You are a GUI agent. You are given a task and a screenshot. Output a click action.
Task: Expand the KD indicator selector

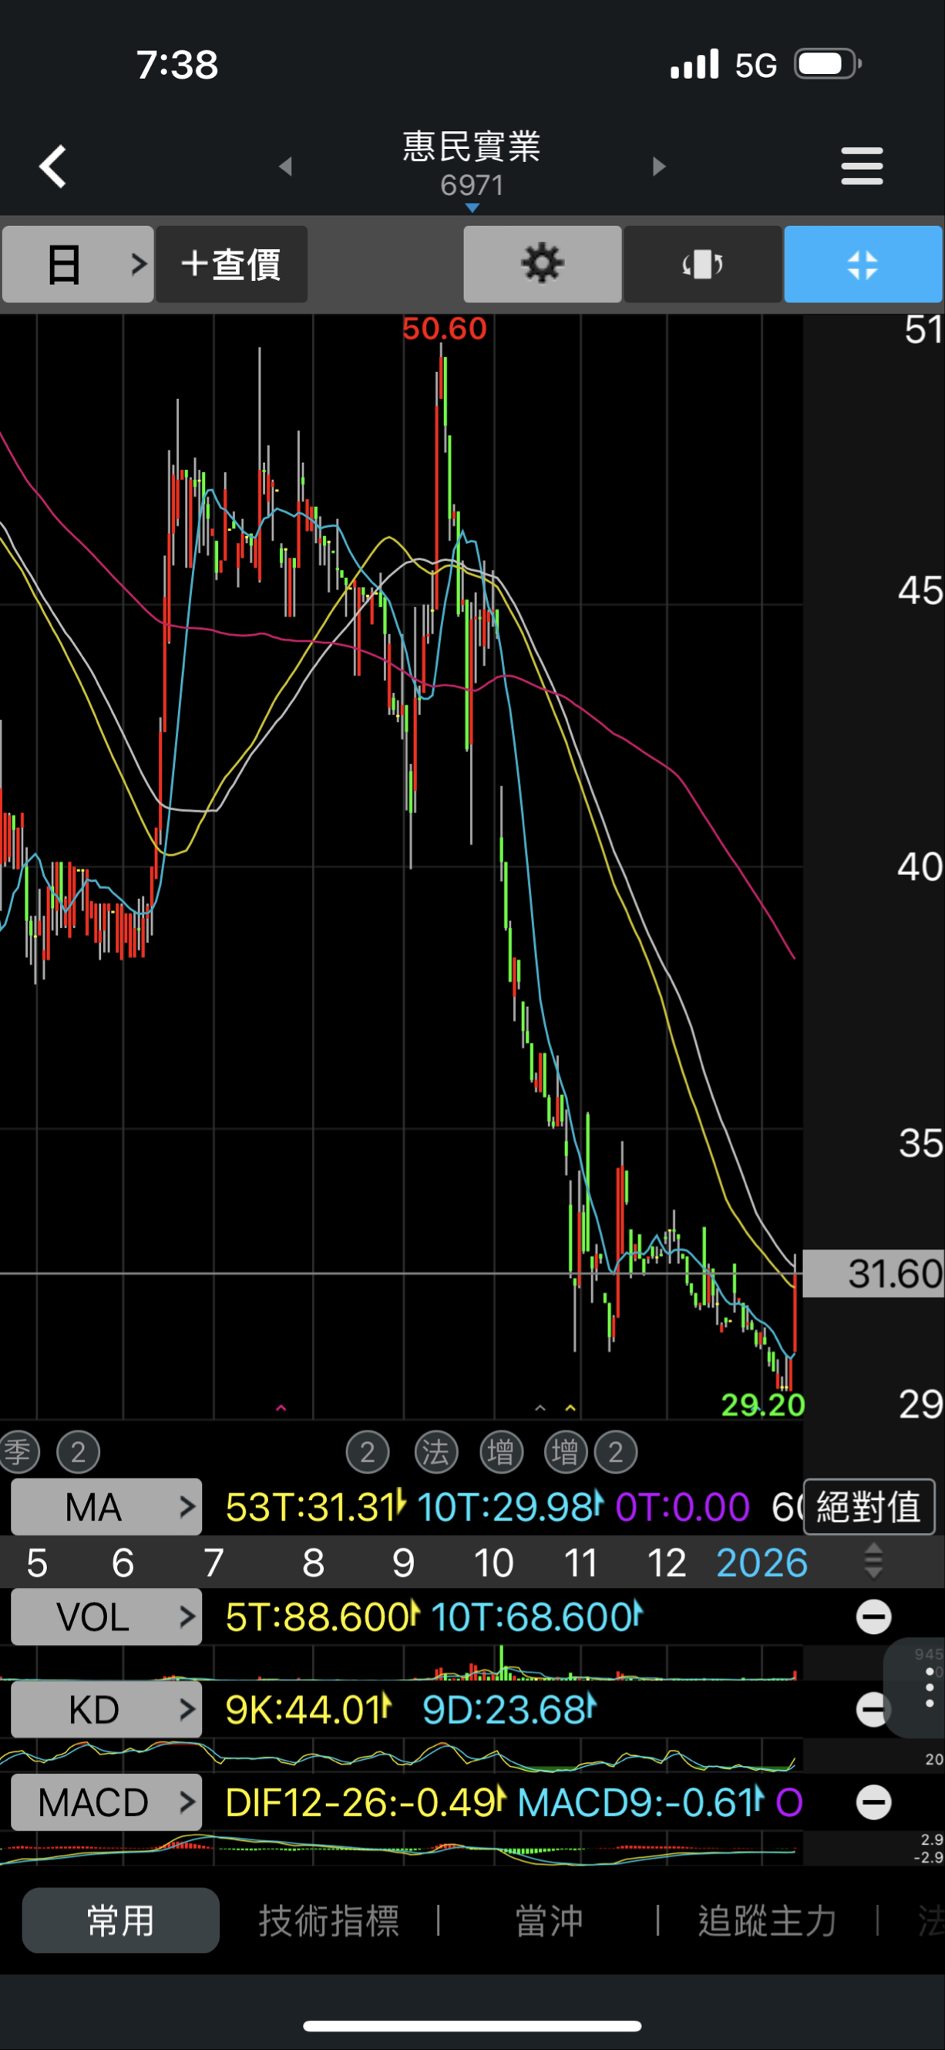pos(106,1709)
